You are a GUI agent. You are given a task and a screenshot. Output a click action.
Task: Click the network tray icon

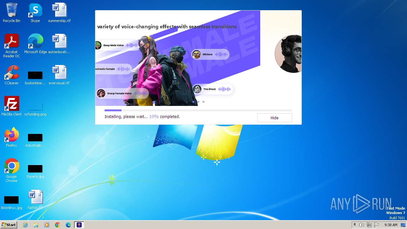[x=369, y=225]
